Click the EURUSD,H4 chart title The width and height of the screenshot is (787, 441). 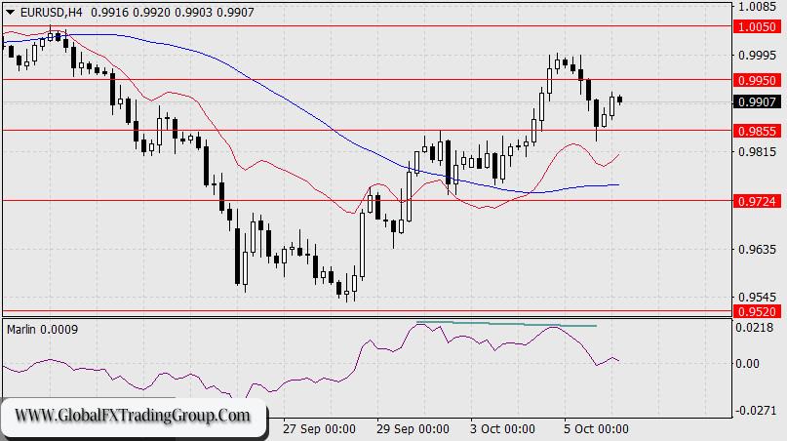click(51, 12)
